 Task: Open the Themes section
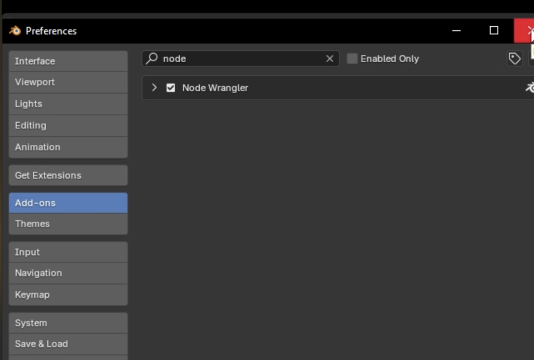coord(68,224)
